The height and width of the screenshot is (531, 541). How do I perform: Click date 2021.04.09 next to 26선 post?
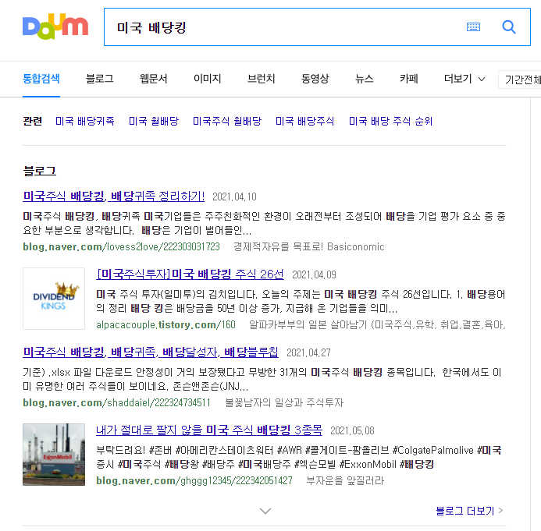[x=314, y=274]
